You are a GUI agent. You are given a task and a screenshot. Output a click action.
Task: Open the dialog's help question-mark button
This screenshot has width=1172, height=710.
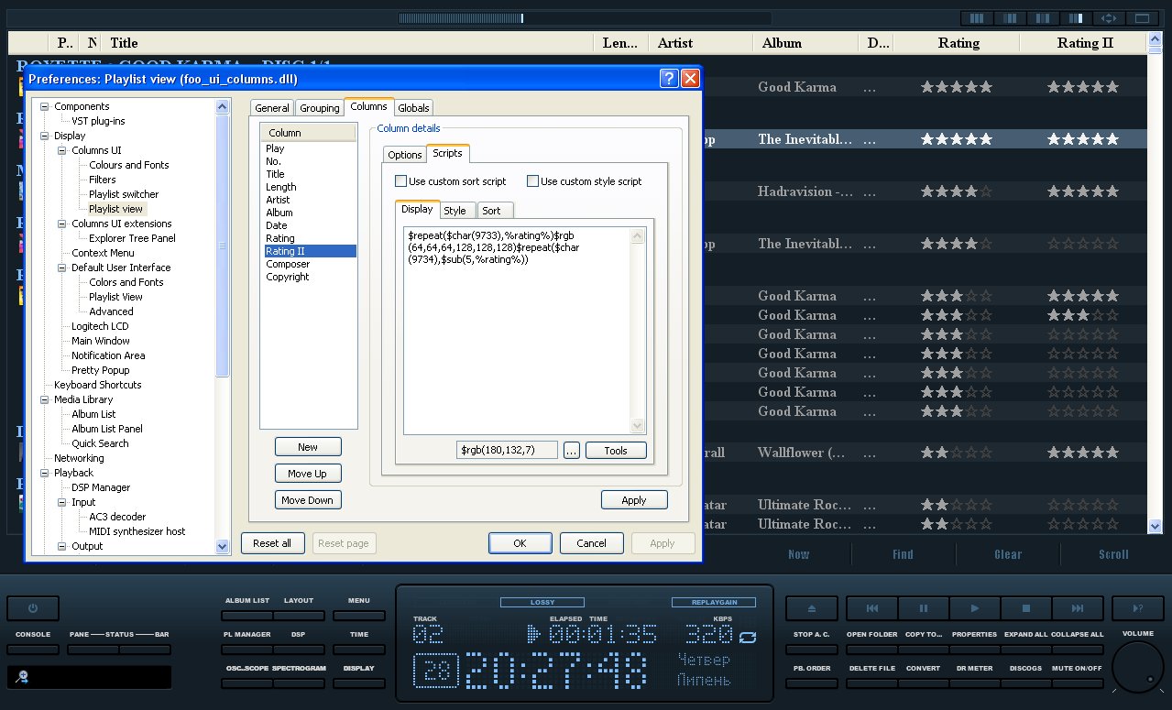(x=669, y=79)
